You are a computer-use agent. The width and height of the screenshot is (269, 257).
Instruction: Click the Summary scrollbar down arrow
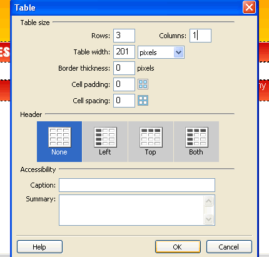click(208, 219)
